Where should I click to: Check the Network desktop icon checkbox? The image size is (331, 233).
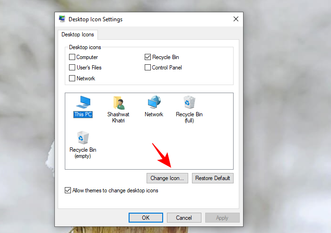coord(72,78)
